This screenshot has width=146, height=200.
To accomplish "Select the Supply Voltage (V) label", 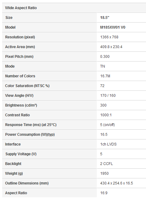I will (x=21, y=154).
